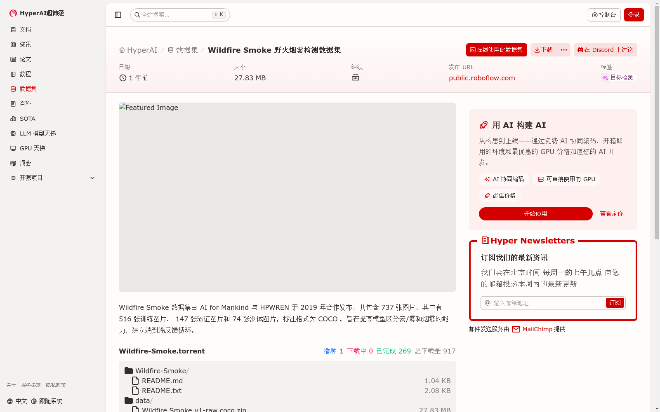Toggle the sidebar panel icon
660x412 pixels.
pos(118,15)
